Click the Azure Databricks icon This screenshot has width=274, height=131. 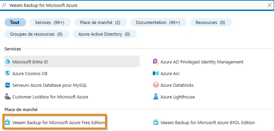click(x=156, y=85)
